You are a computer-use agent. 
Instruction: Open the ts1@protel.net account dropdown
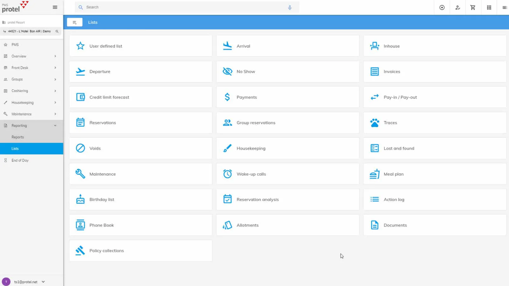(43, 282)
